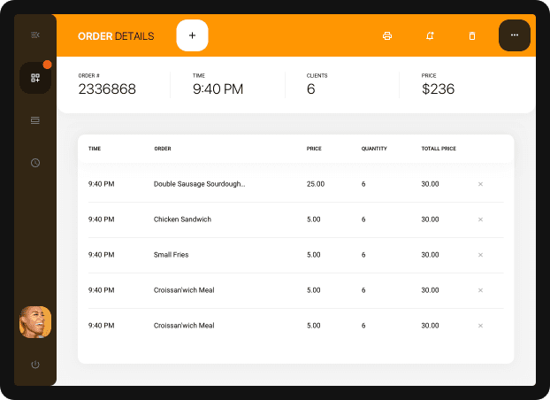Remove the Small Fries row
This screenshot has height=400, width=550.
(x=480, y=255)
